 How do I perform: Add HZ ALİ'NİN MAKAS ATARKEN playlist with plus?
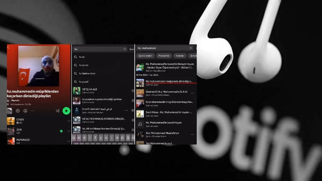pos(133,120)
